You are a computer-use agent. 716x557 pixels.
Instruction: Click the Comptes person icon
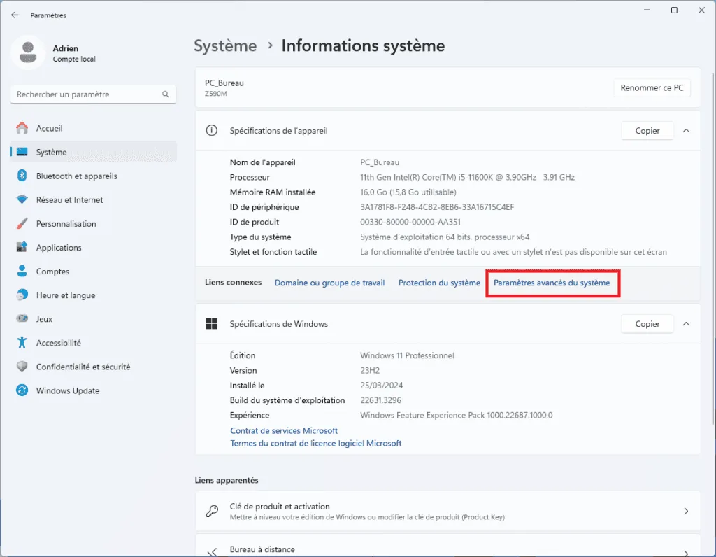tap(22, 271)
